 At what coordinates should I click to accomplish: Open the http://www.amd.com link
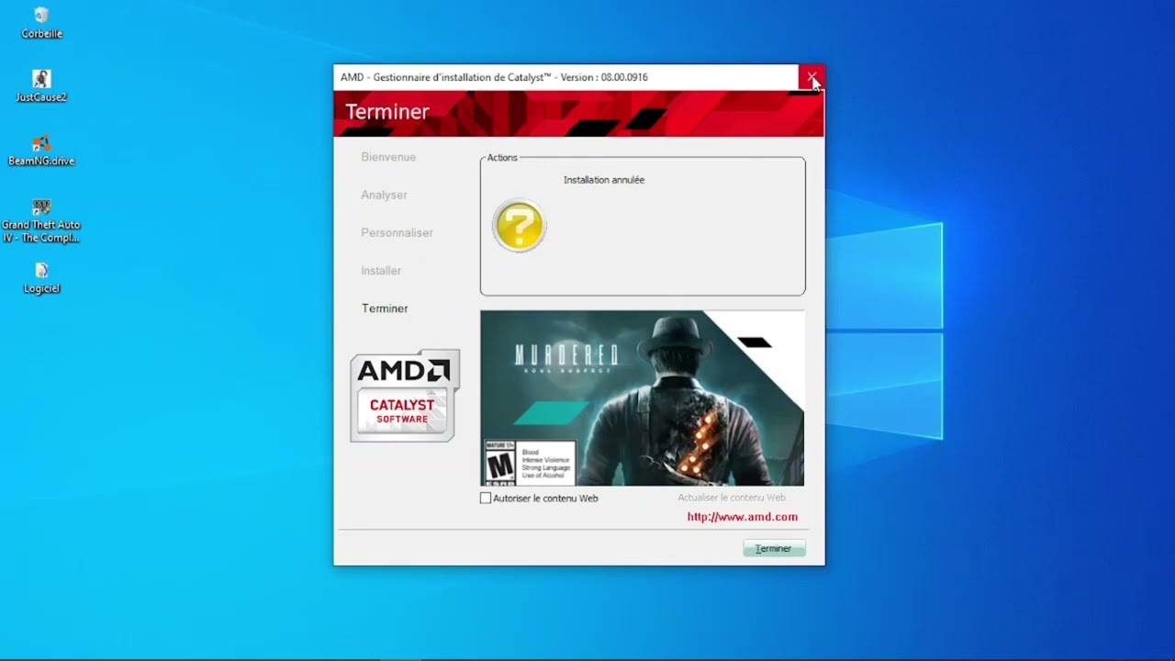point(743,517)
